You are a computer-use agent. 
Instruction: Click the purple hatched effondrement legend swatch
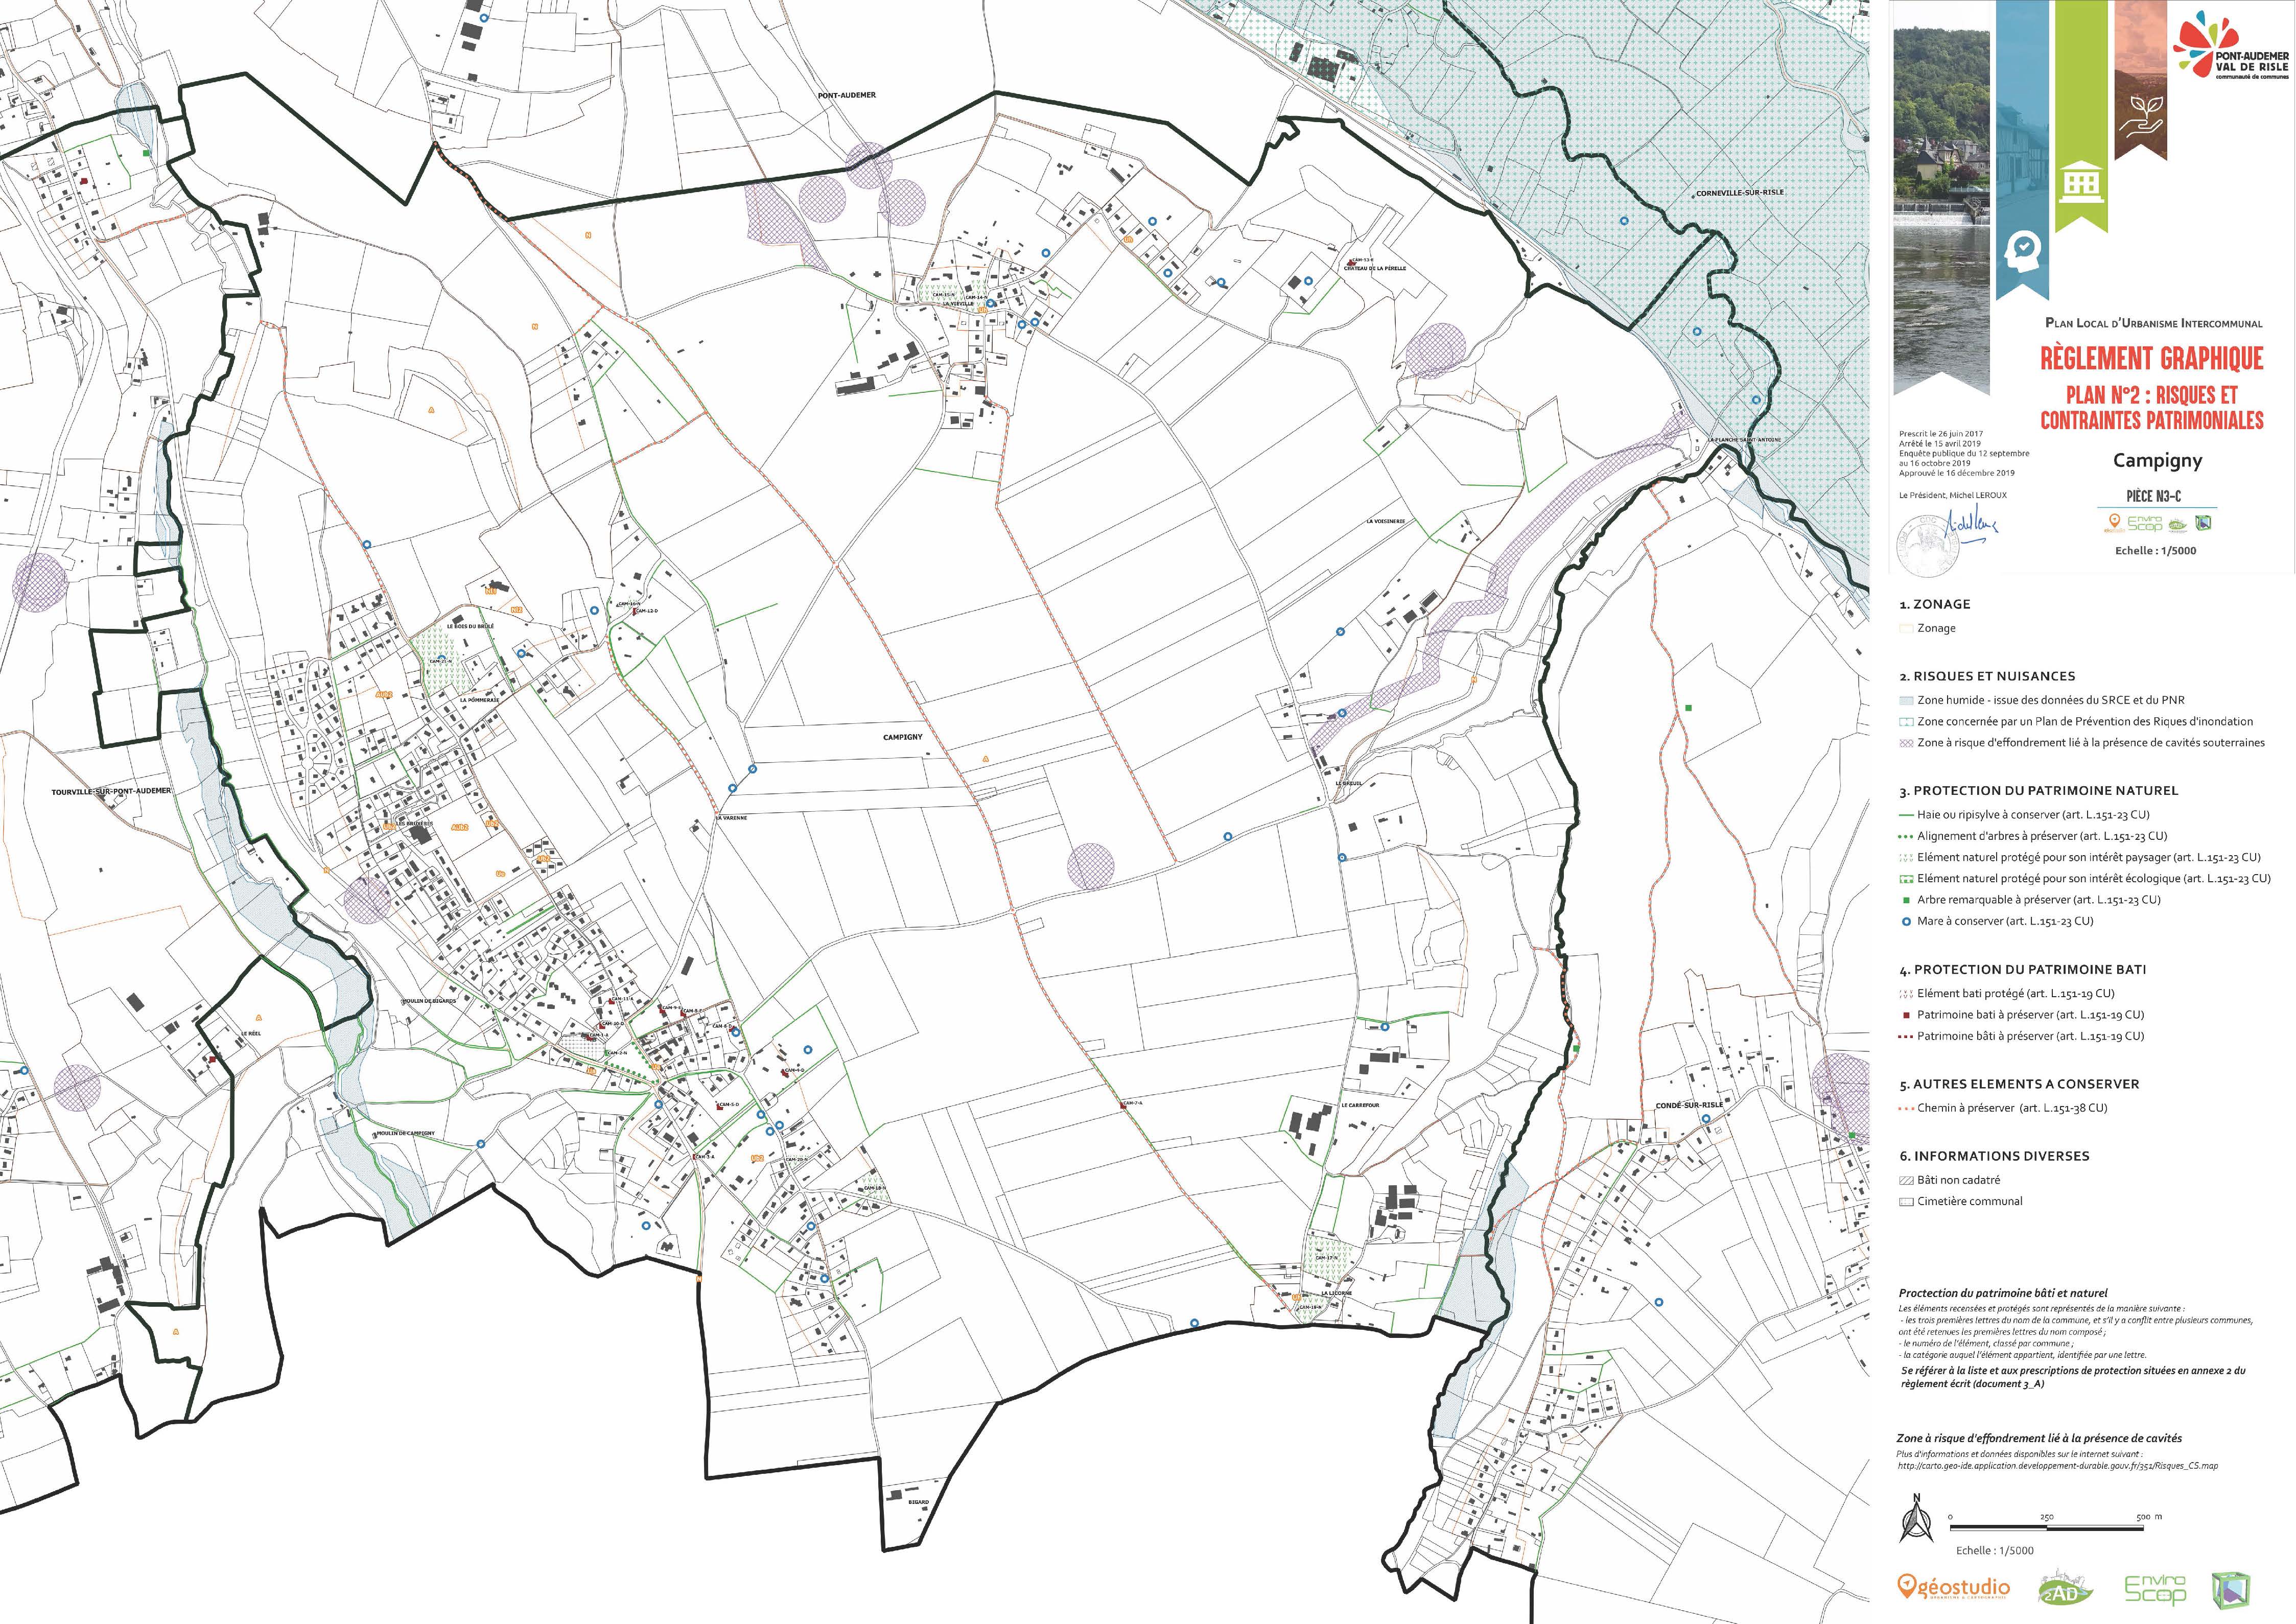click(x=1906, y=743)
